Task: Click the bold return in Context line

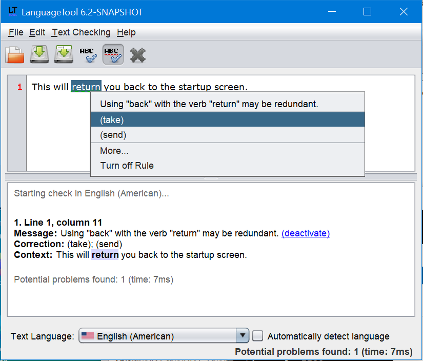Action: 105,255
